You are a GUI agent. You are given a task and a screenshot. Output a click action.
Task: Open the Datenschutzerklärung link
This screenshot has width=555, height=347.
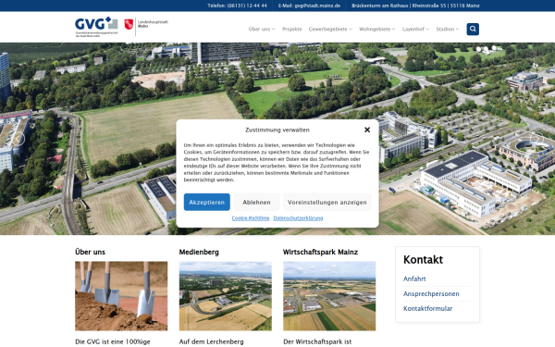(298, 218)
